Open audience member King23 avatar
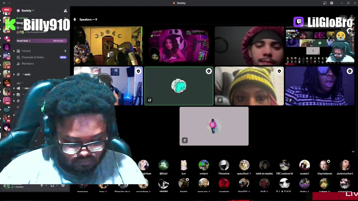This screenshot has height=201, width=358. [x=244, y=183]
